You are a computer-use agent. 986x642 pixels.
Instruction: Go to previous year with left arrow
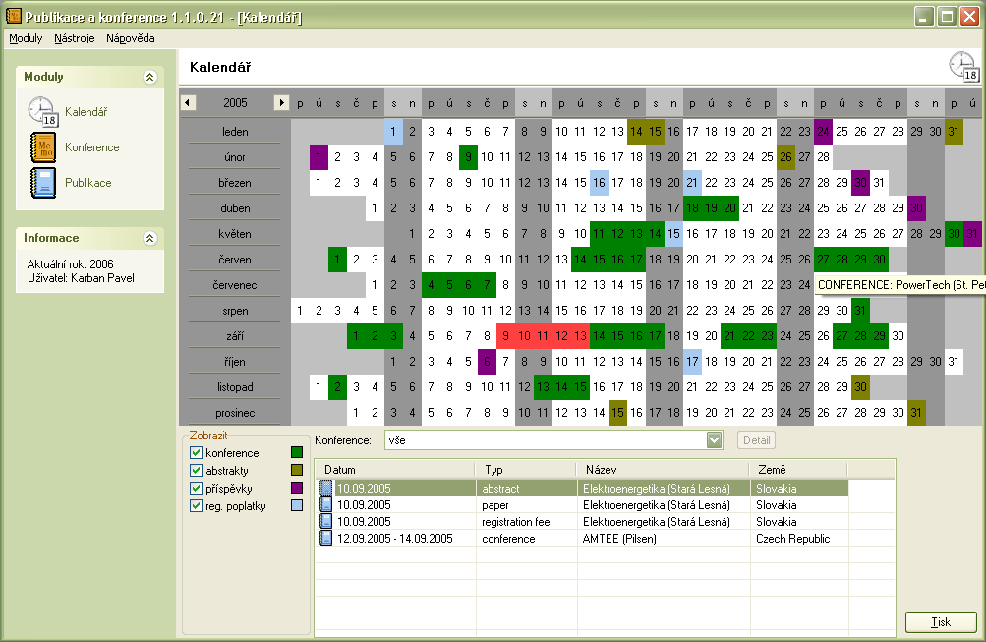[188, 102]
